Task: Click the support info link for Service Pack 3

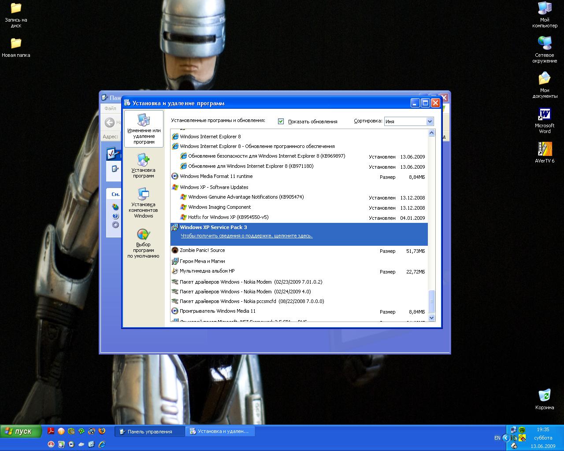Action: point(246,236)
